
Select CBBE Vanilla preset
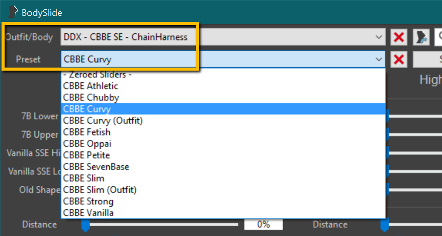[x=223, y=212]
